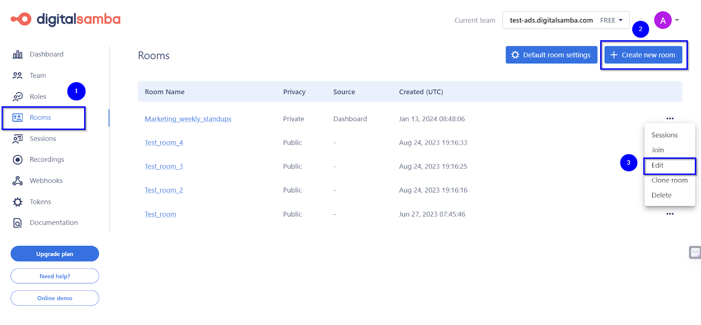Select Delete in the room context menu

tap(661, 195)
